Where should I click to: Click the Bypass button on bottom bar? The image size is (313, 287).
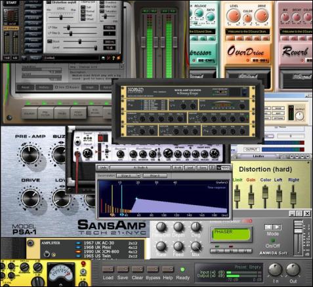tap(153, 269)
